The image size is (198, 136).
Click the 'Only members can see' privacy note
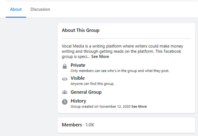[120, 71]
